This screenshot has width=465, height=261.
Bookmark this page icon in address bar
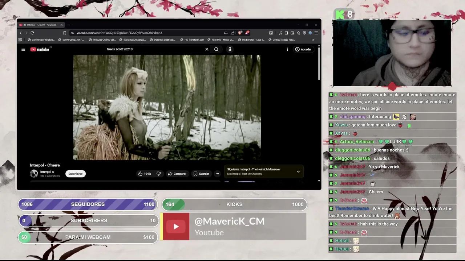coord(65,33)
